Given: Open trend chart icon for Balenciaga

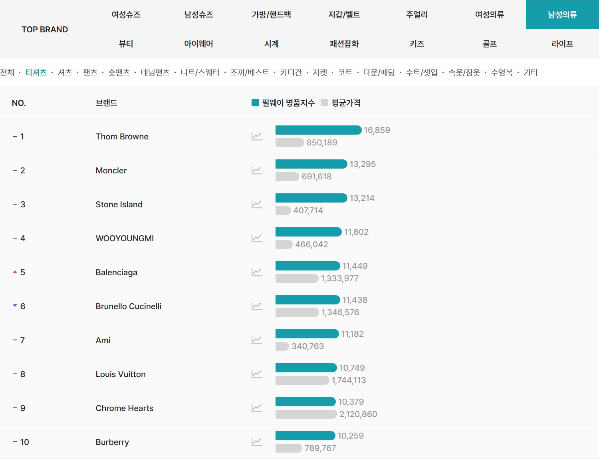Looking at the screenshot, I should point(257,272).
